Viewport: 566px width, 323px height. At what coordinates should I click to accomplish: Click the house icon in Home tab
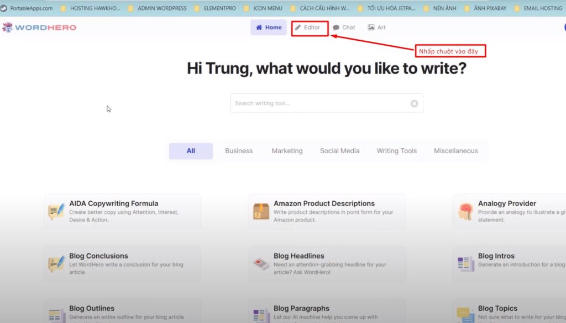[259, 28]
